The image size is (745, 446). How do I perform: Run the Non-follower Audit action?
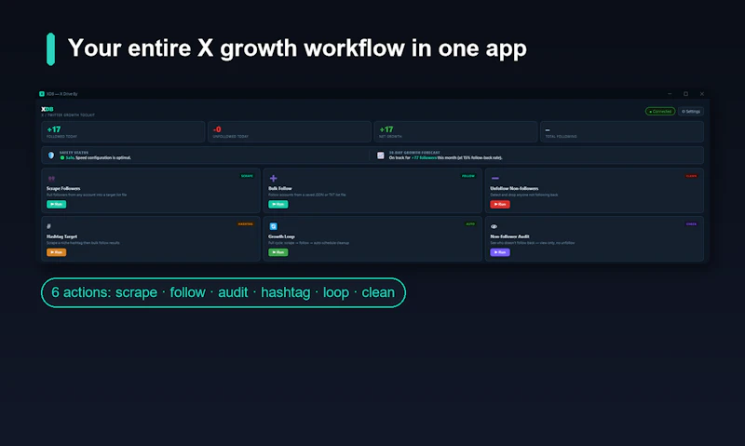(500, 252)
